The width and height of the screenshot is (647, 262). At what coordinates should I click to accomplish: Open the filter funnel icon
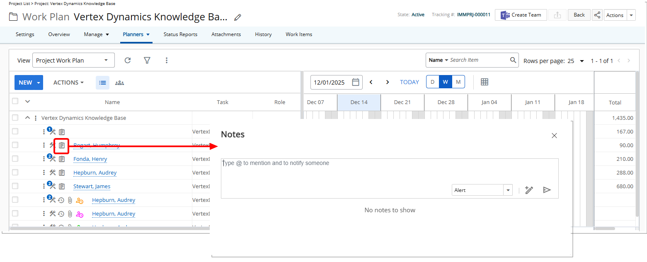[147, 61]
